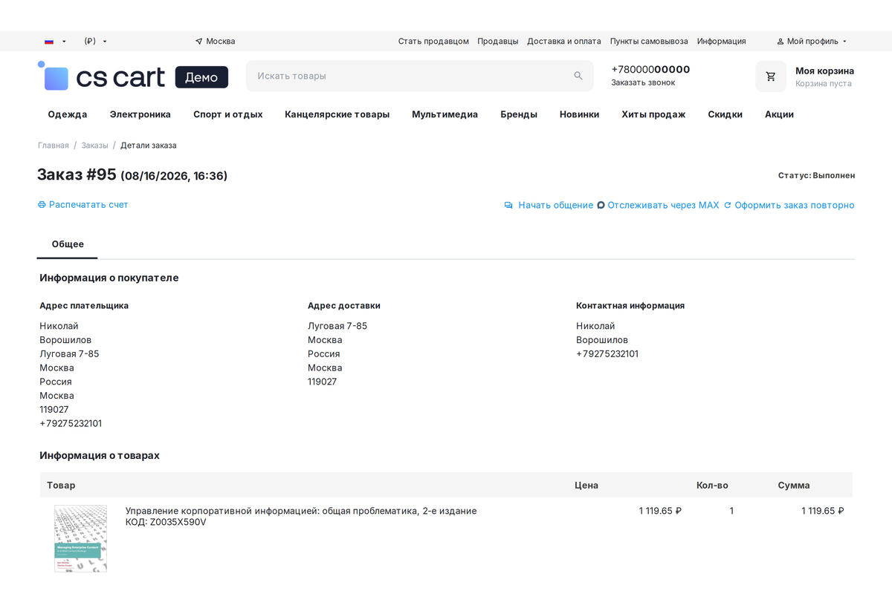Image resolution: width=892 pixels, height=594 pixels.
Task: Click the Оформить заказ повторно link
Action: [795, 206]
